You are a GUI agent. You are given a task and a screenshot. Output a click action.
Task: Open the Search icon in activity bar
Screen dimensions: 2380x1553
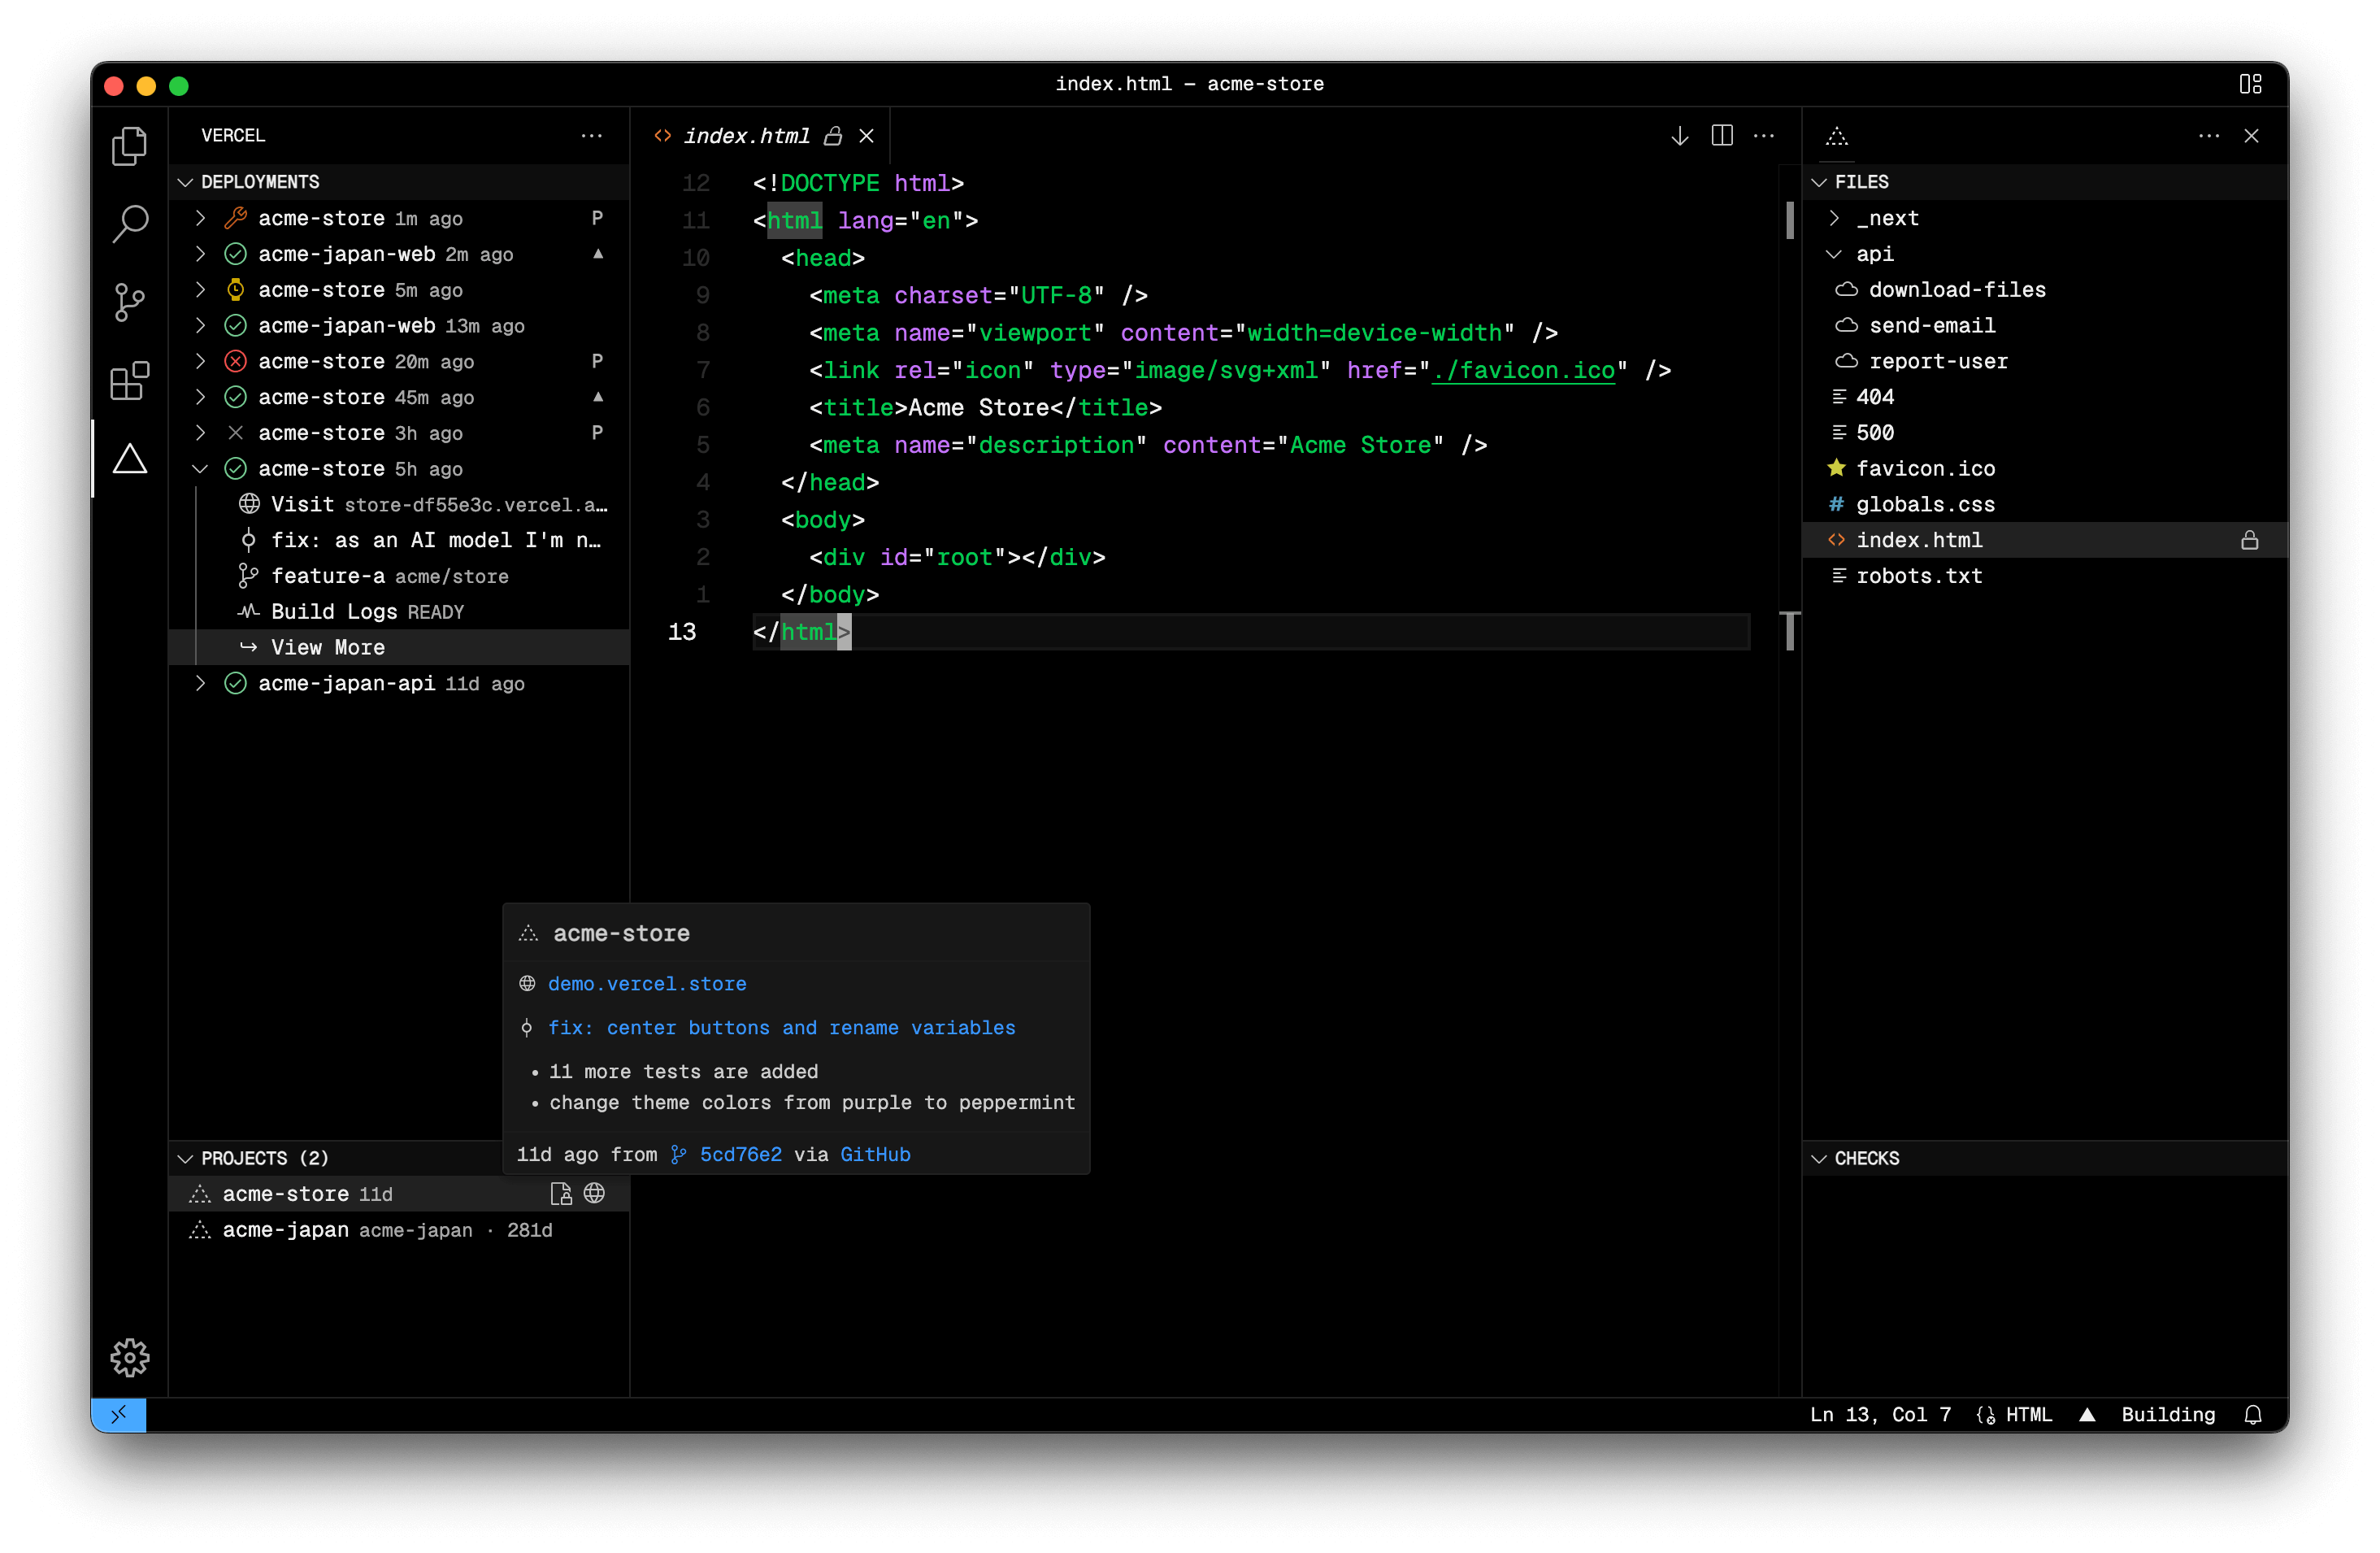(x=129, y=223)
